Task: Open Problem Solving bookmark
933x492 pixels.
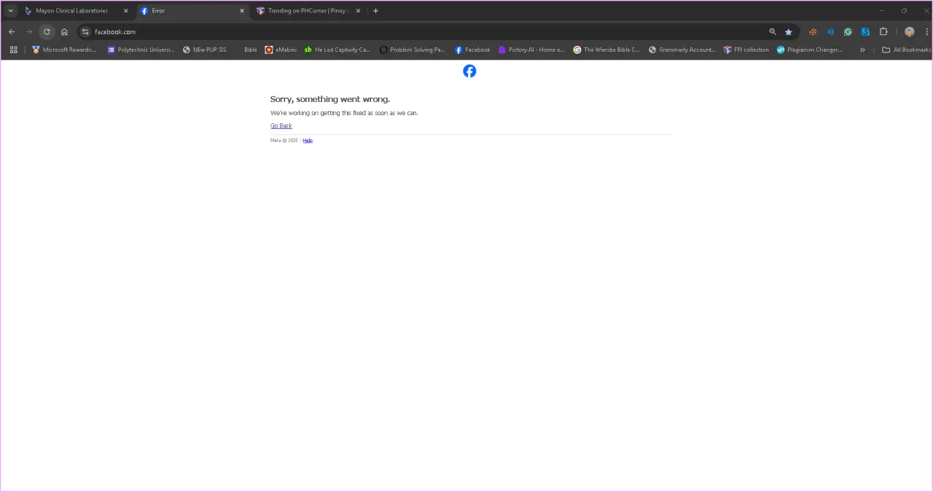Action: point(412,50)
